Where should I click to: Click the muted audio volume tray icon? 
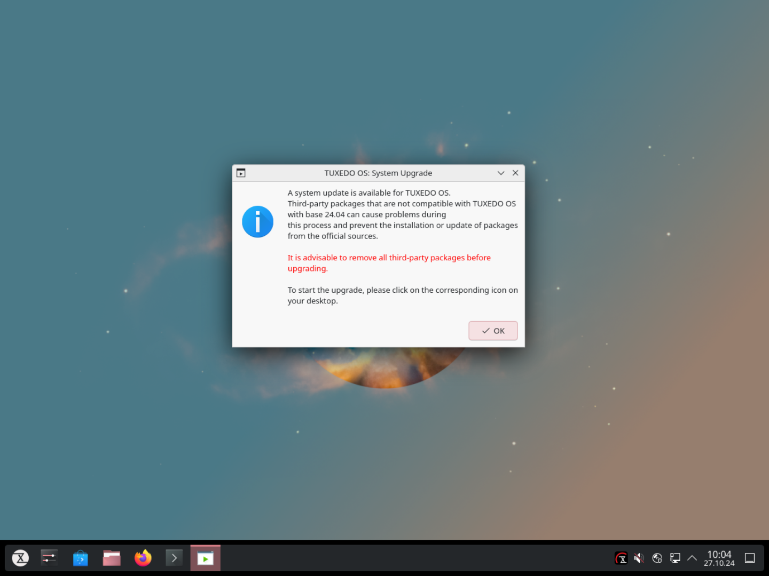(x=639, y=558)
